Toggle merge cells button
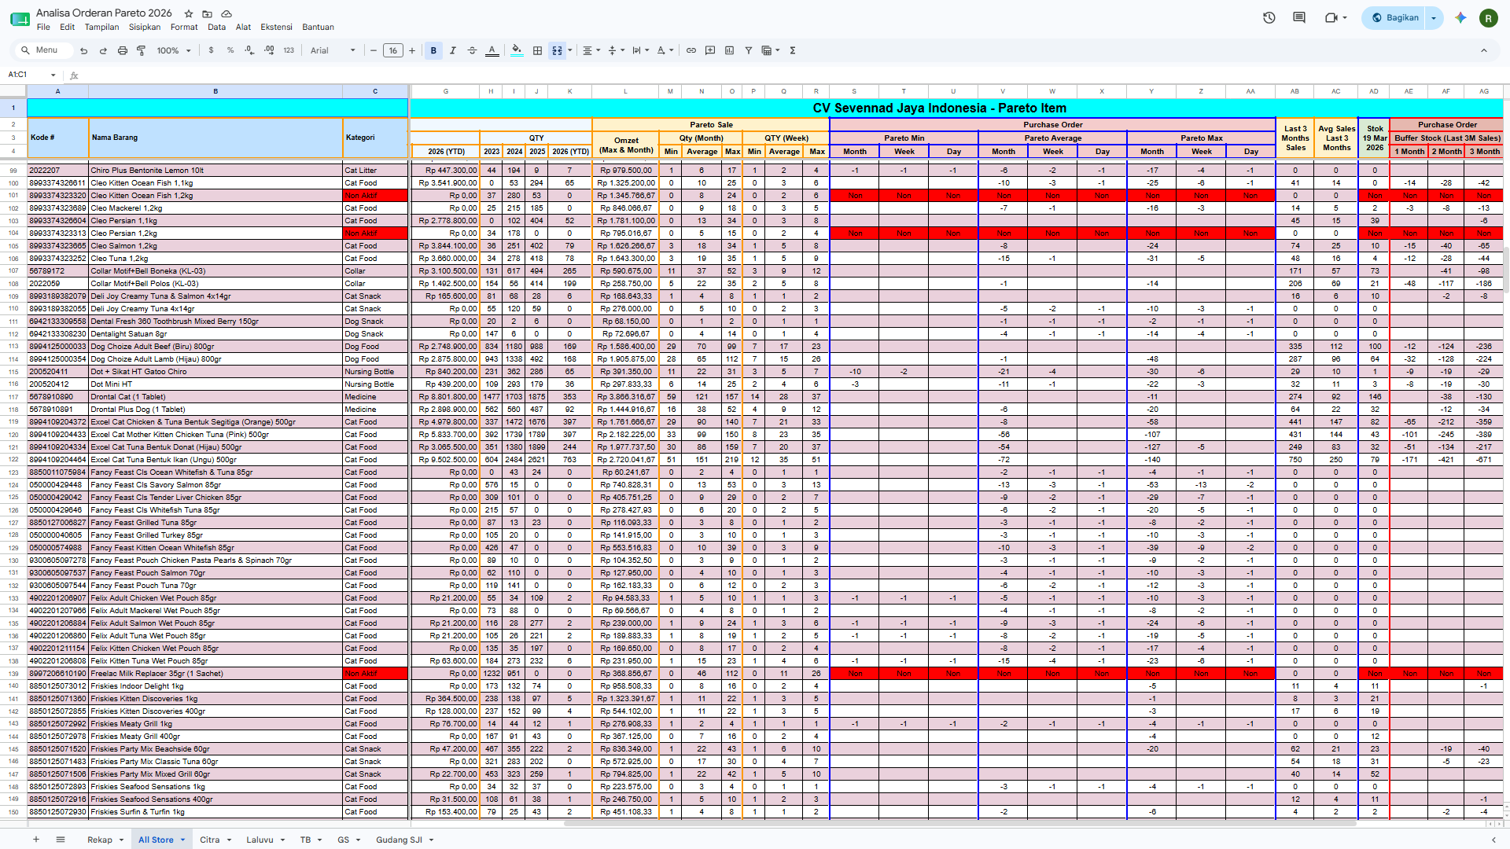This screenshot has width=1510, height=849. pos(557,50)
